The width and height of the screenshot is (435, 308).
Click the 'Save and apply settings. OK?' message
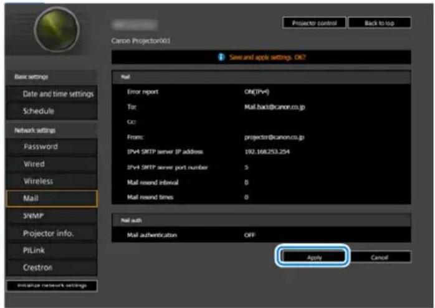point(267,57)
